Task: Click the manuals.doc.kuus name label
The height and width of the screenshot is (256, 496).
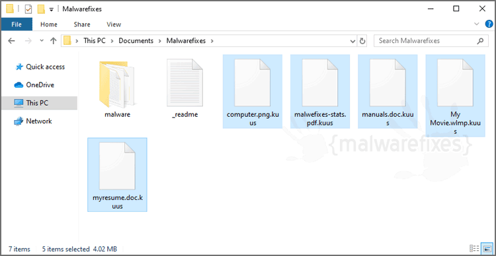Action: click(x=388, y=118)
